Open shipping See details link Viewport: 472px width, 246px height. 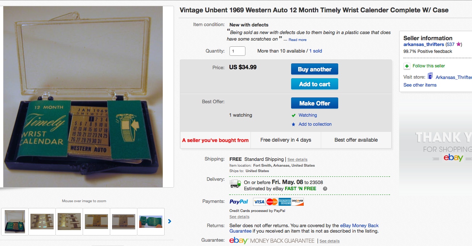pyautogui.click(x=297, y=159)
